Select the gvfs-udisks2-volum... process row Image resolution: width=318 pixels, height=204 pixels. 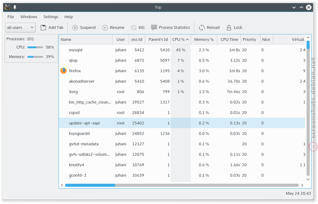click(182, 154)
